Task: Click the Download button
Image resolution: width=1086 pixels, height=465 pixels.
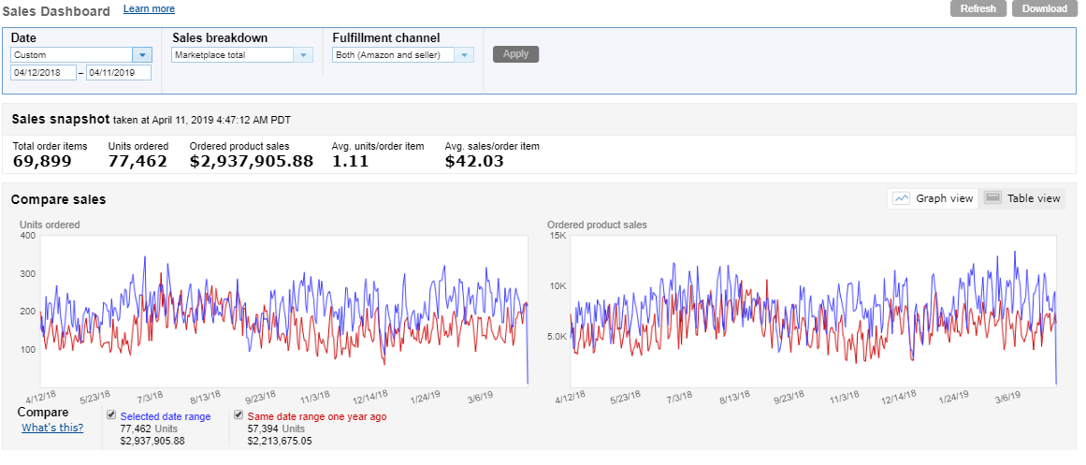Action: click(1045, 8)
